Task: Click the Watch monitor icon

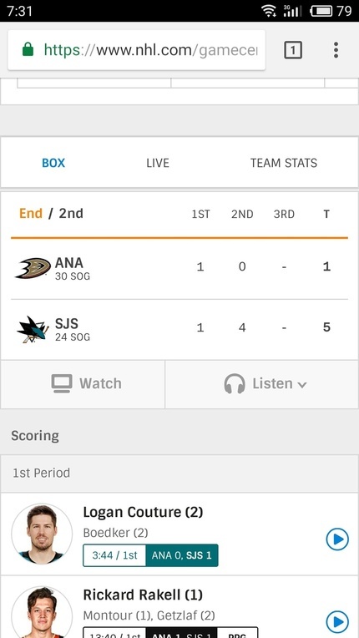Action: coord(62,383)
